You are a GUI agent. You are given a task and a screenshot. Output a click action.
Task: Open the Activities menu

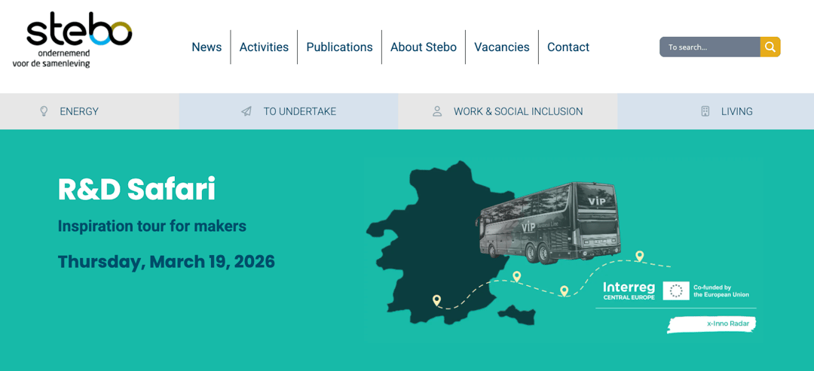click(264, 47)
